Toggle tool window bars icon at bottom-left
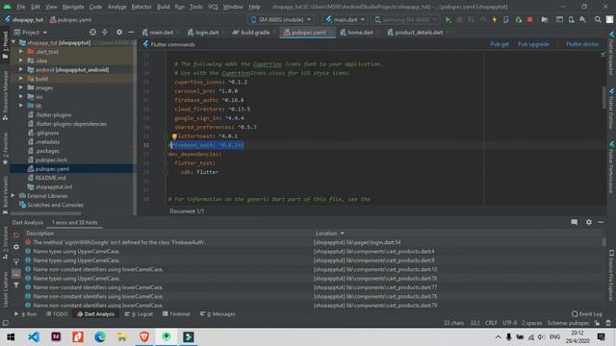The width and height of the screenshot is (616, 346). [x=6, y=323]
